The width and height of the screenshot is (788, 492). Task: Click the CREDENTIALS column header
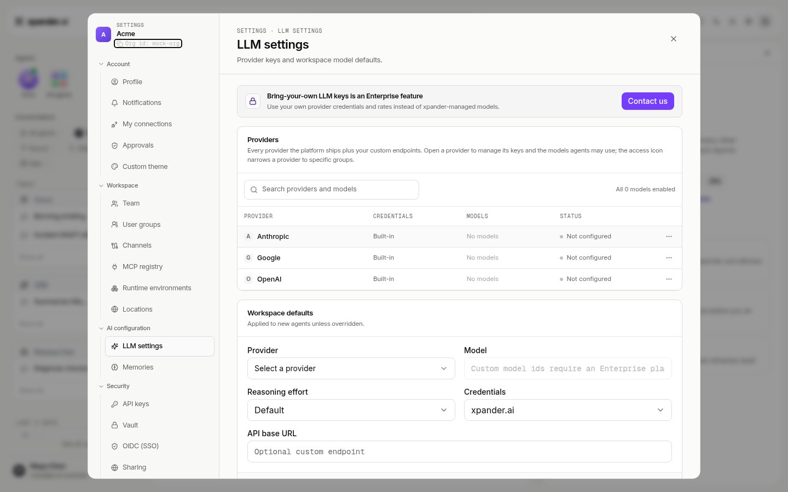(x=393, y=216)
